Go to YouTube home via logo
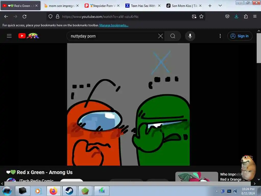 (x=29, y=36)
